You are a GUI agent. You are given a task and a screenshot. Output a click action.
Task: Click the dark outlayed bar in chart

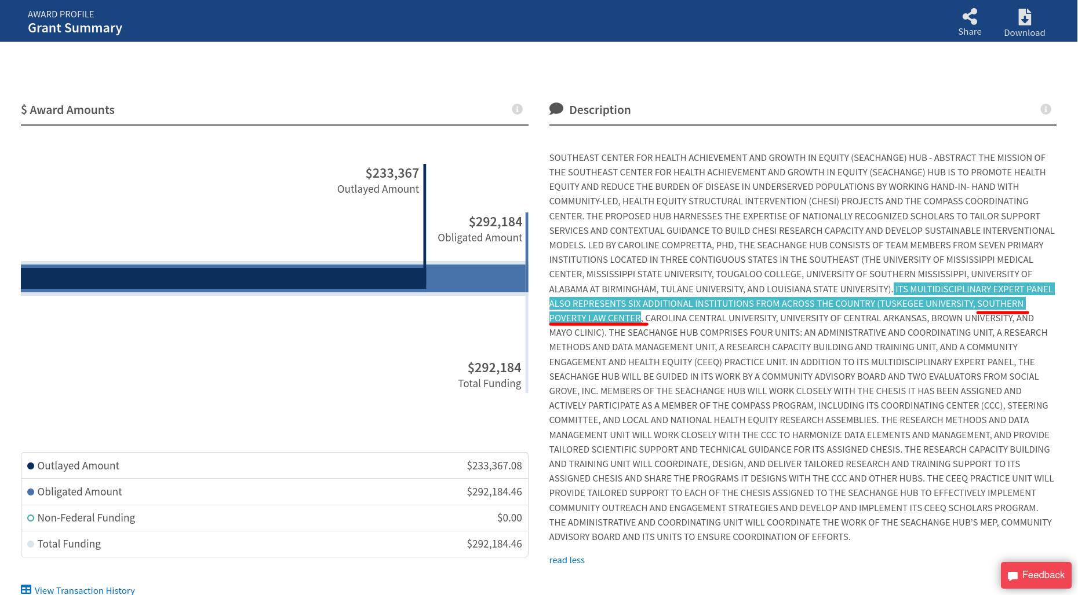point(223,278)
